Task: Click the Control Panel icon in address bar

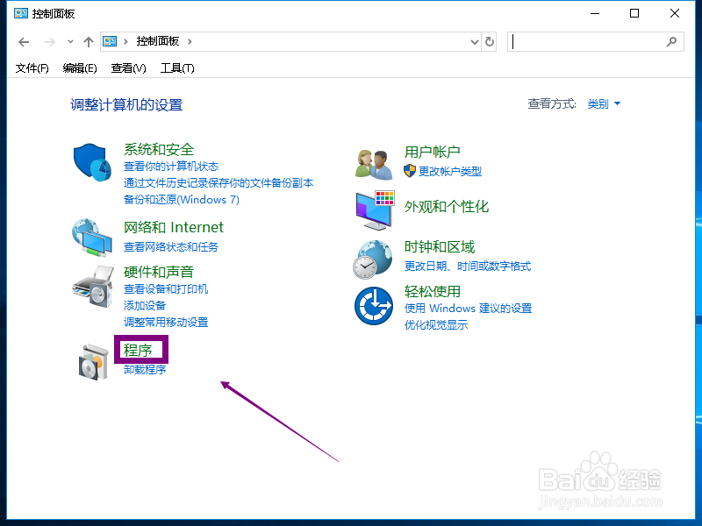Action: click(x=109, y=41)
